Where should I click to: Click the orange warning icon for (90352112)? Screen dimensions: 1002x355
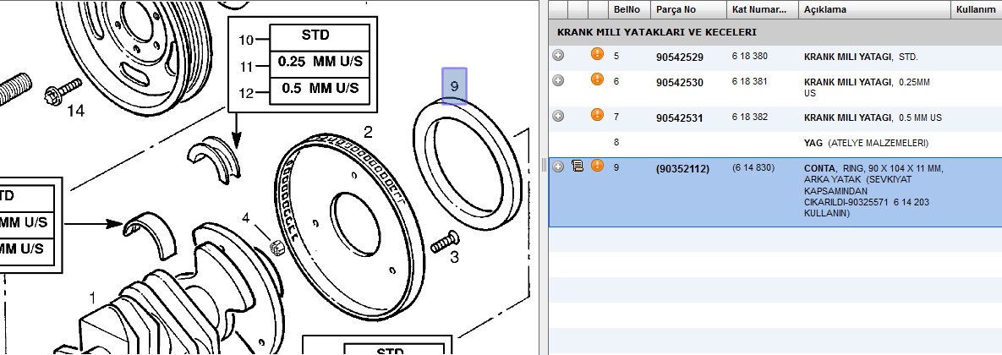pyautogui.click(x=598, y=166)
